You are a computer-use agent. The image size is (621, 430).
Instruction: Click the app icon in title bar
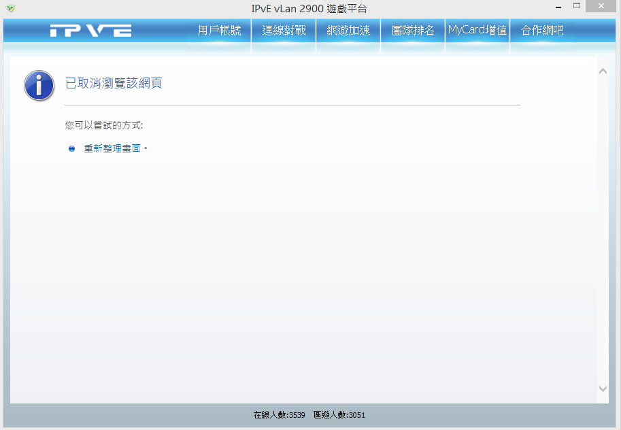pyautogui.click(x=11, y=8)
